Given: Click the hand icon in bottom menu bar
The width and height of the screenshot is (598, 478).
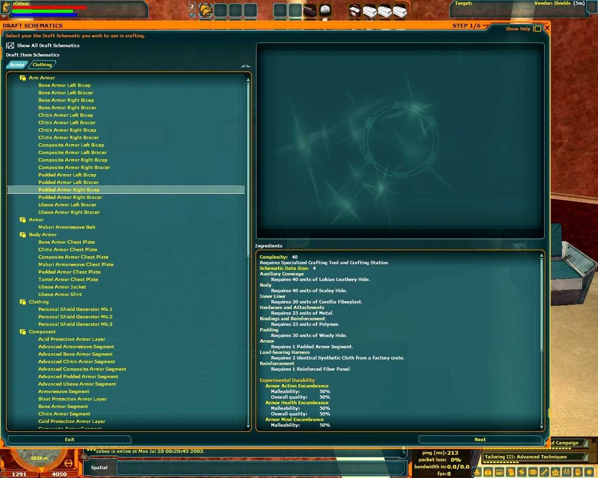Looking at the screenshot, I should point(577,472).
